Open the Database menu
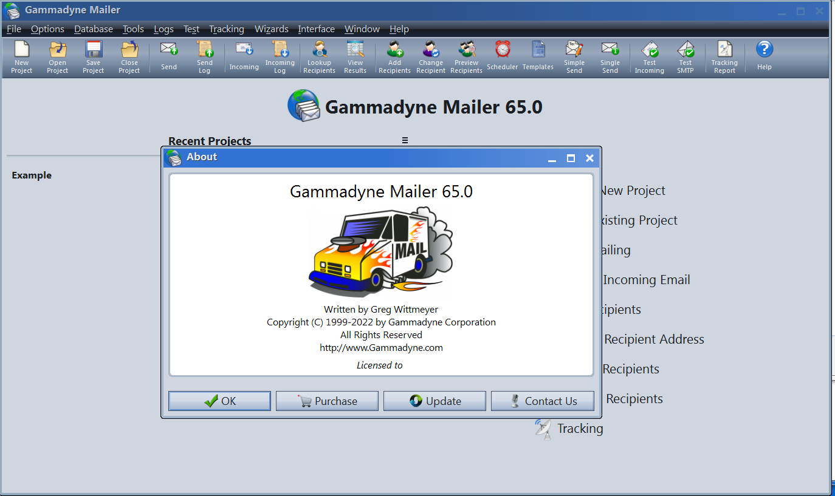835x496 pixels. [x=94, y=29]
